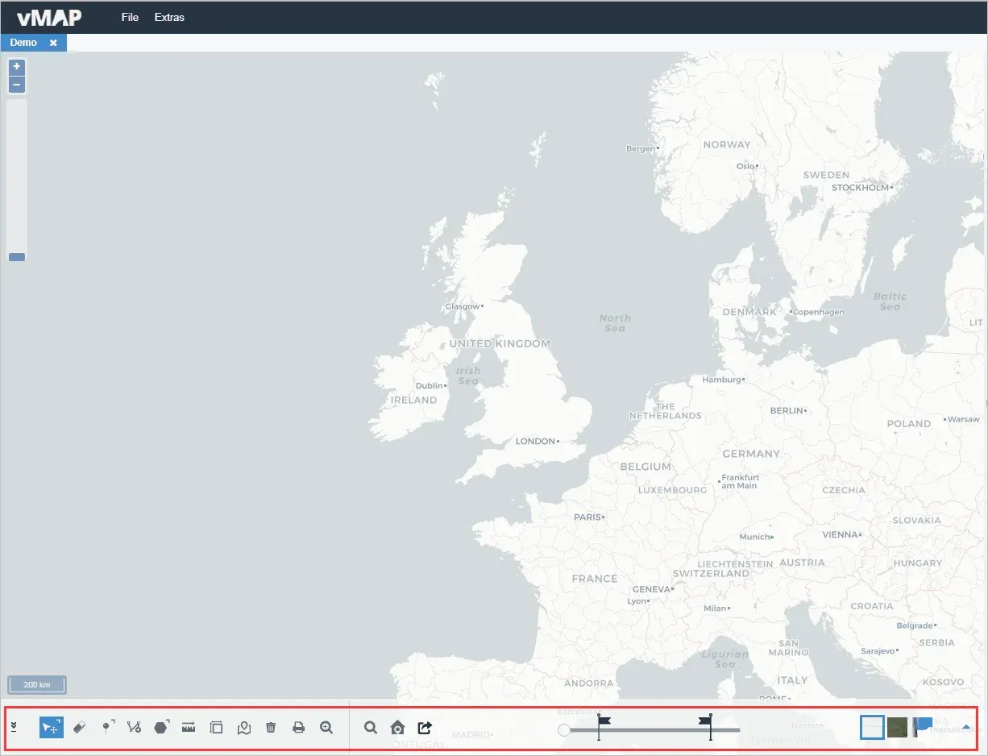The image size is (988, 756).
Task: Click the 200 km scale bar
Action: 37,685
